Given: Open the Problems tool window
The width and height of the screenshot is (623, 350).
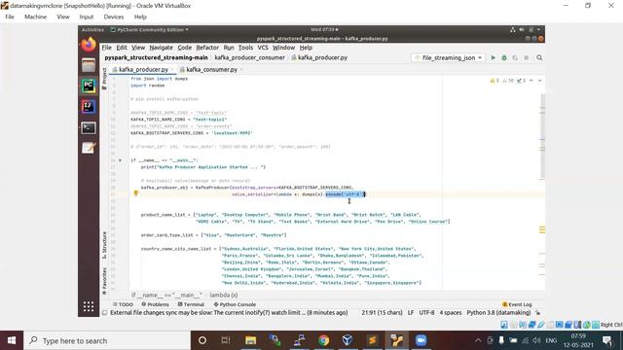Looking at the screenshot, I should [156, 304].
